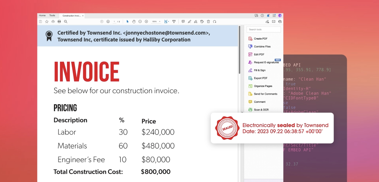Click the 'Labor' description row
The height and width of the screenshot is (182, 379).
67,132
